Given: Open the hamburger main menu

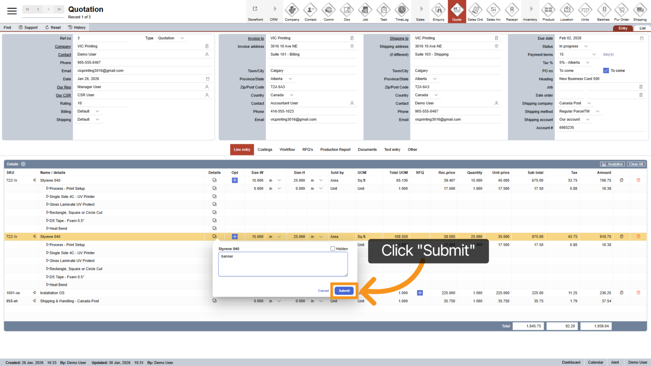Looking at the screenshot, I should [12, 11].
